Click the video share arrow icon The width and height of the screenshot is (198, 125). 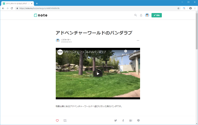[x=135, y=51]
